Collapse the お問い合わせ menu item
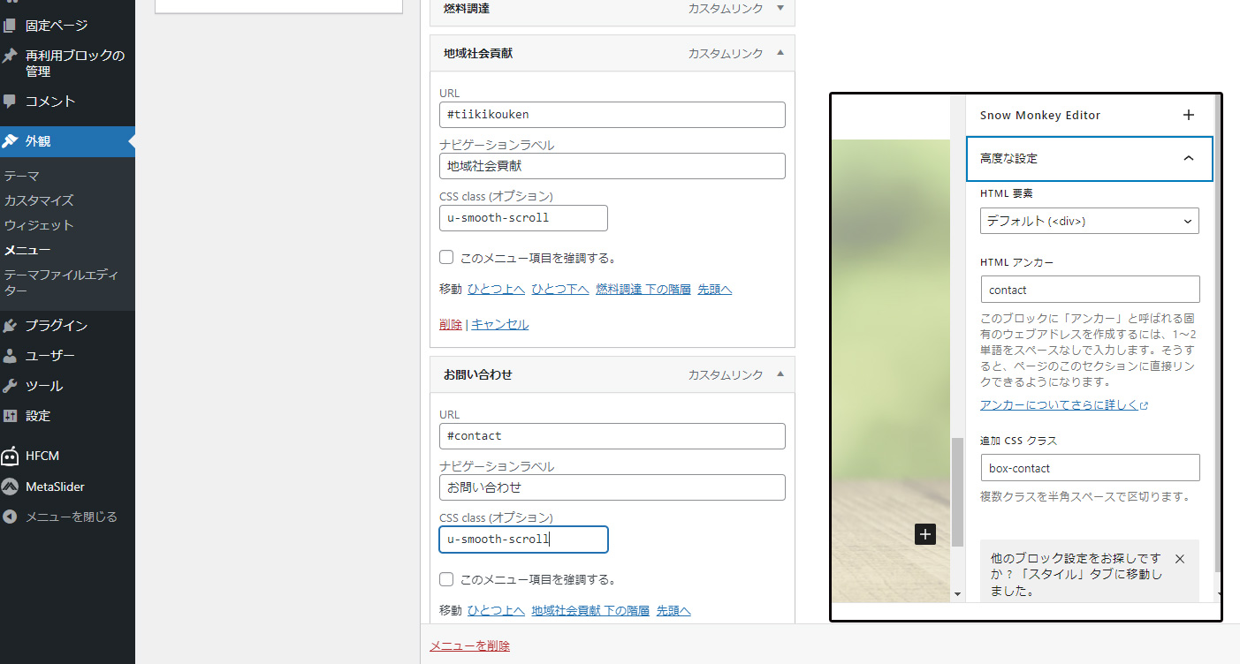This screenshot has width=1240, height=664. click(x=780, y=374)
